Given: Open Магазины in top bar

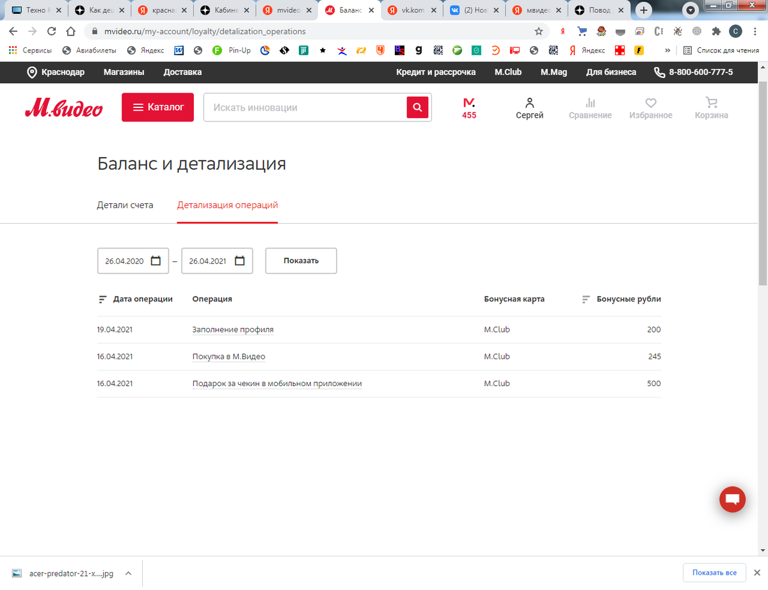Looking at the screenshot, I should [124, 72].
